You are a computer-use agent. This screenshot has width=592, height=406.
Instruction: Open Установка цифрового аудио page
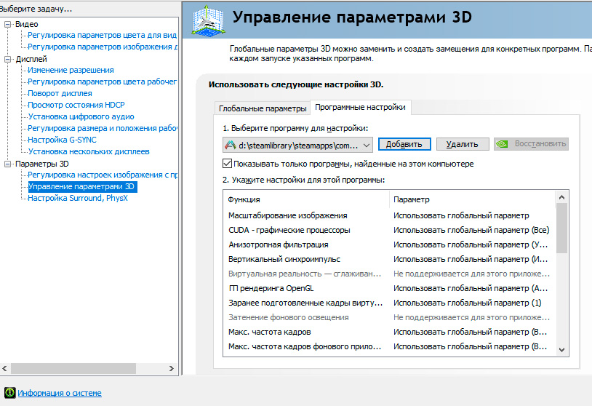coord(81,116)
